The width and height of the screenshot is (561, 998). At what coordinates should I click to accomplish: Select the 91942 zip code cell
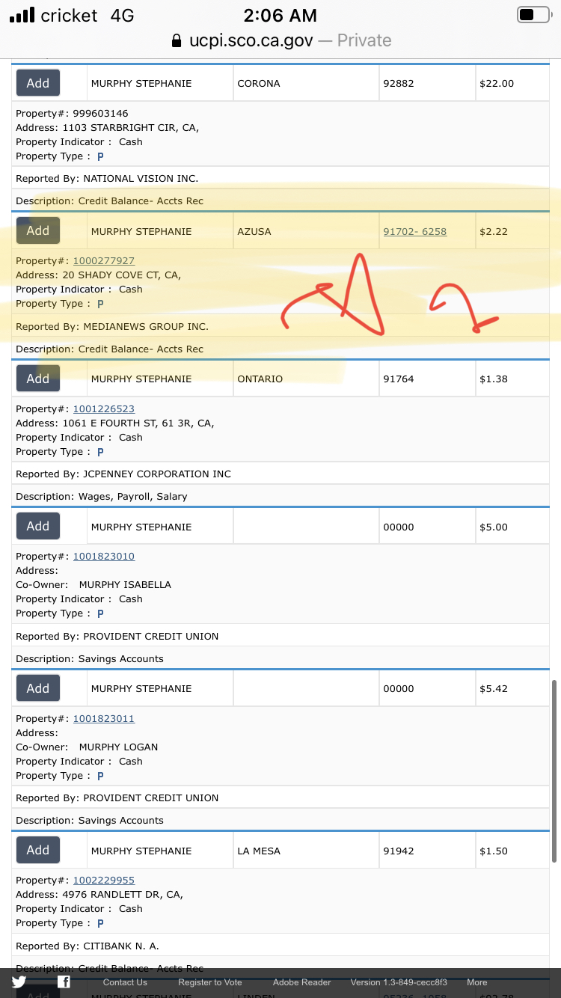[426, 851]
